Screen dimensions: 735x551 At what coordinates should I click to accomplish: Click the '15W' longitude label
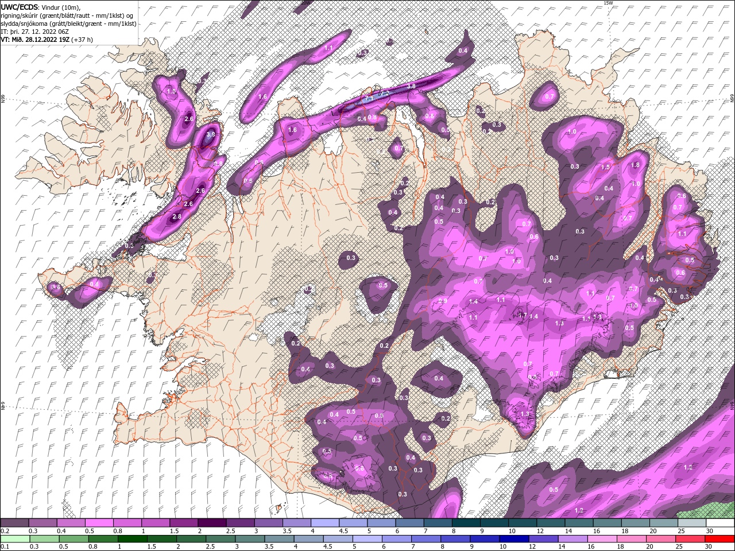(x=608, y=3)
